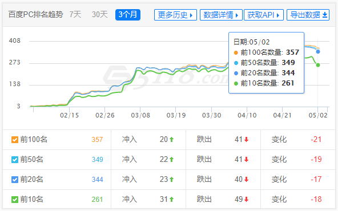338x211 pixels.
Task: Click the 03/08 date on the x-axis
Action: click(140, 115)
